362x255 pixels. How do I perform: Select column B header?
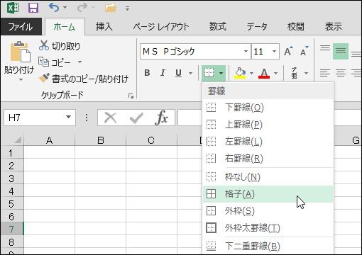pos(101,140)
